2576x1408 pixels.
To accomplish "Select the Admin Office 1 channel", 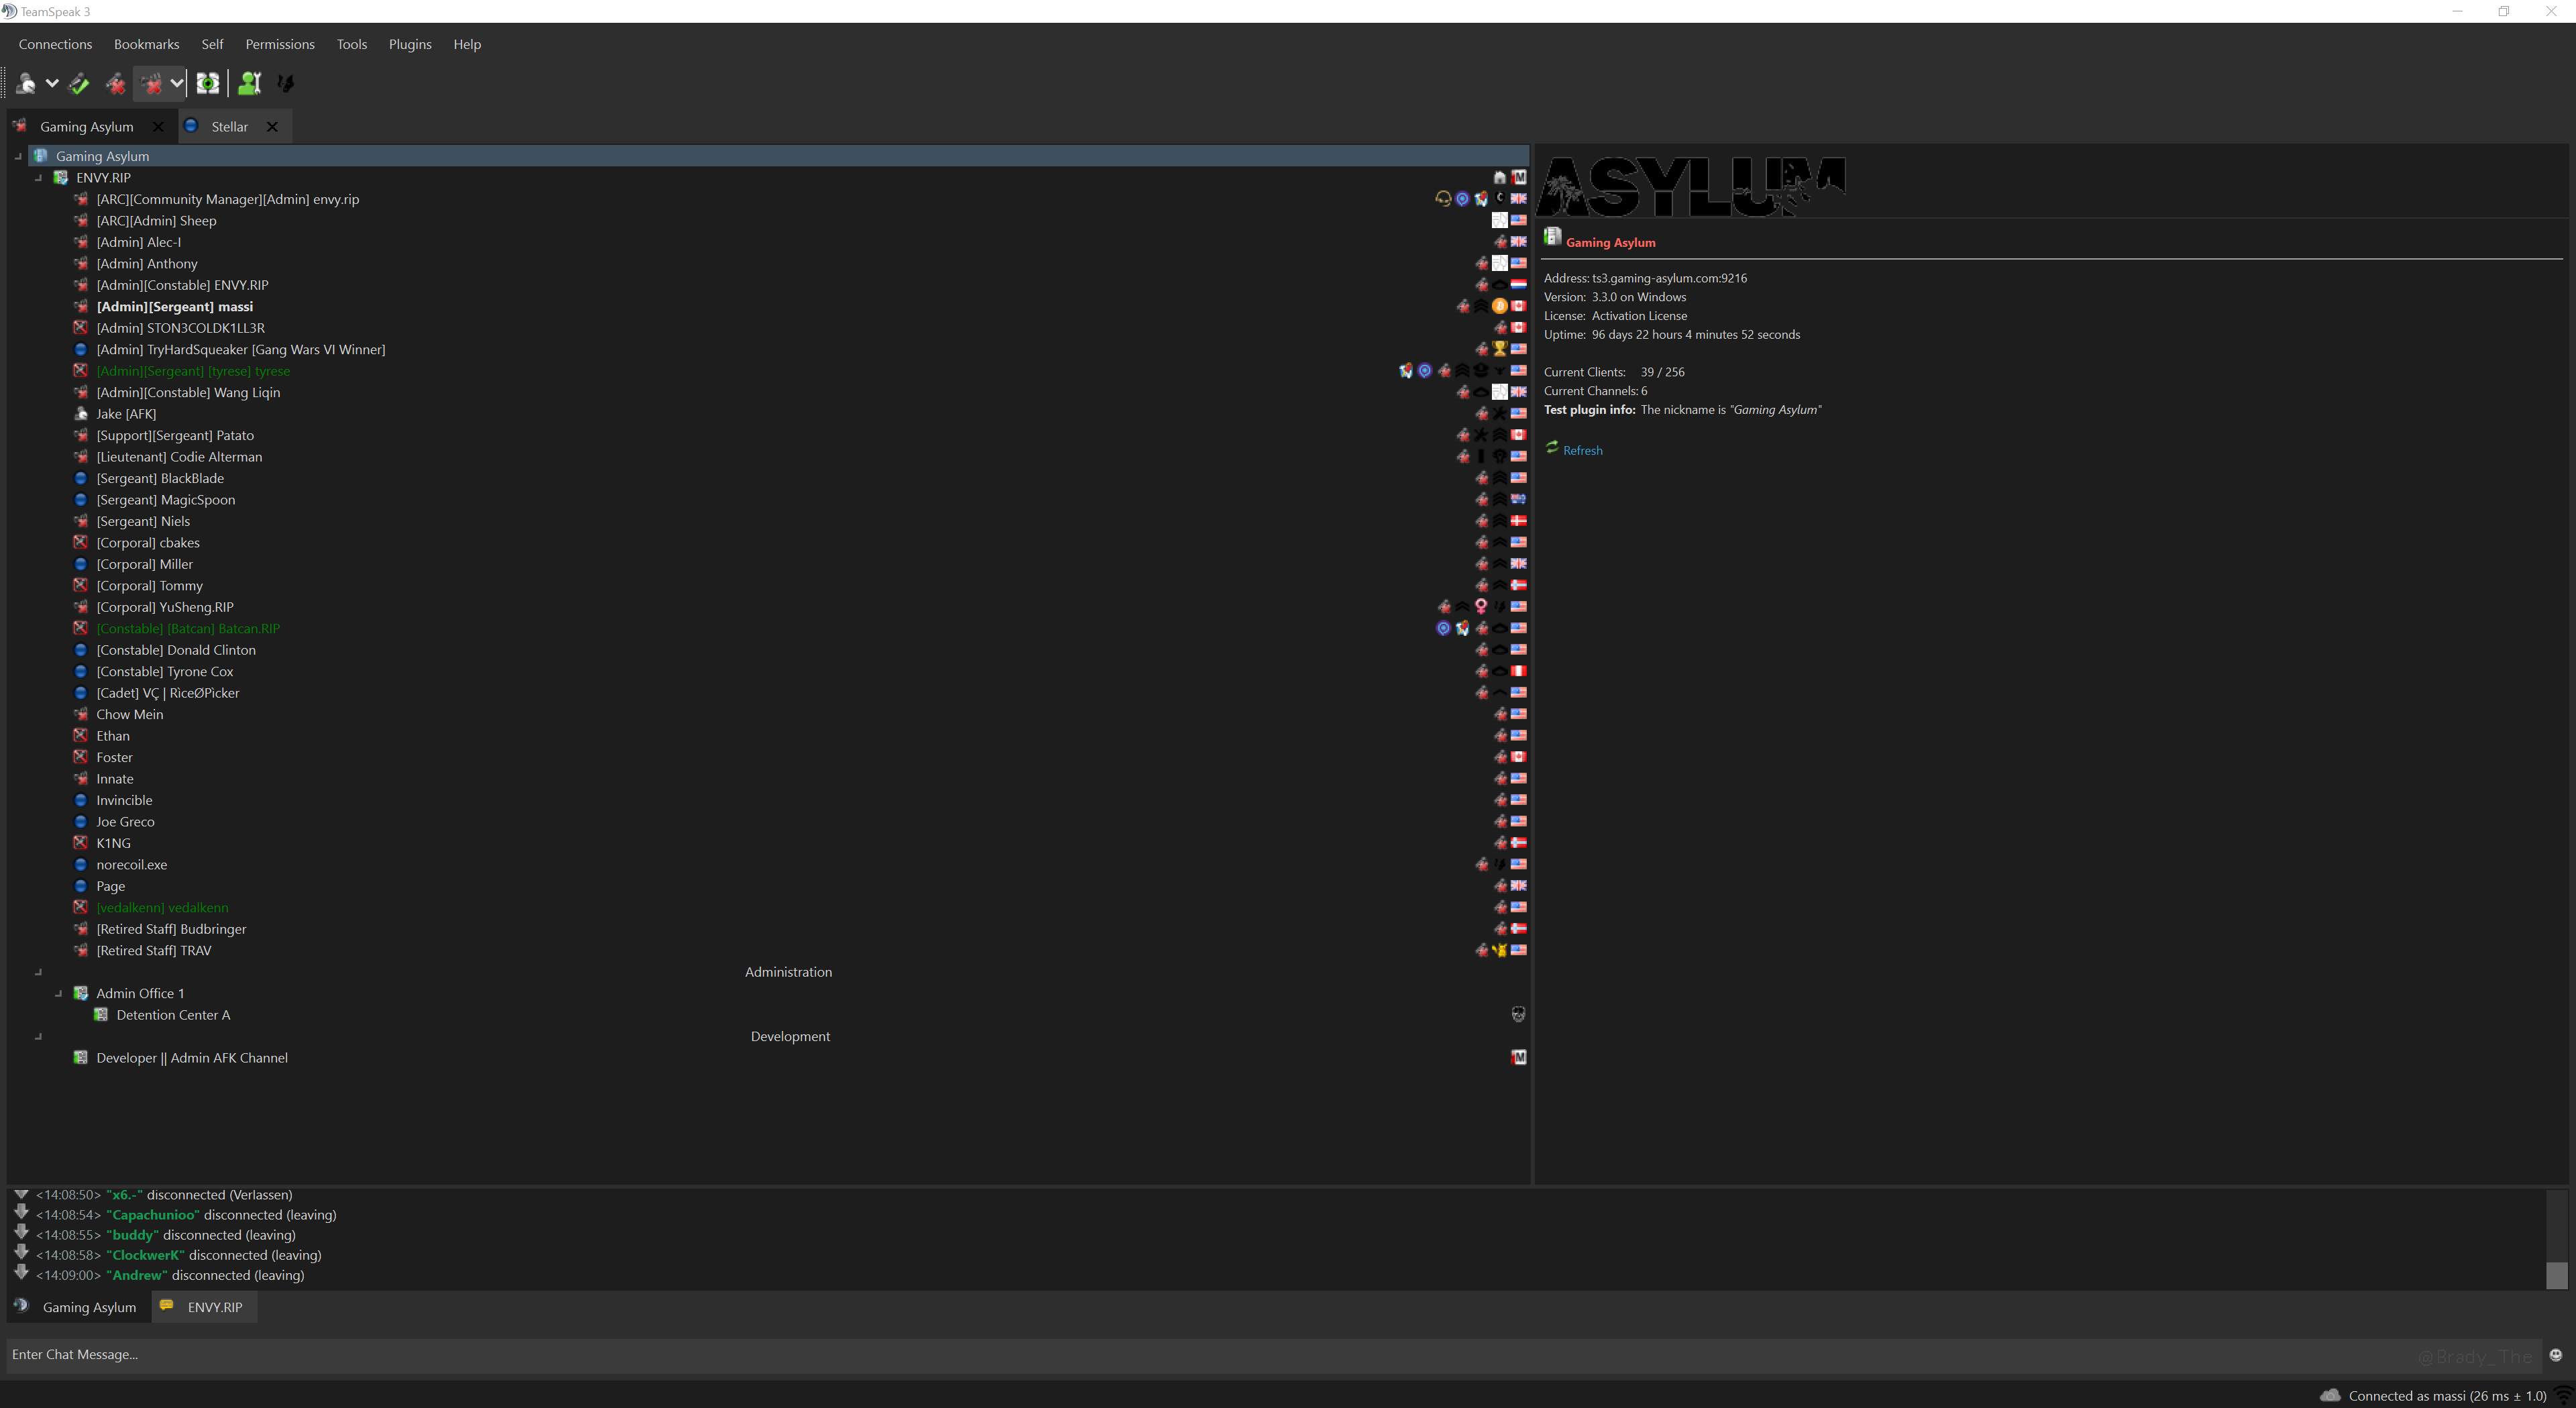I will tap(140, 993).
